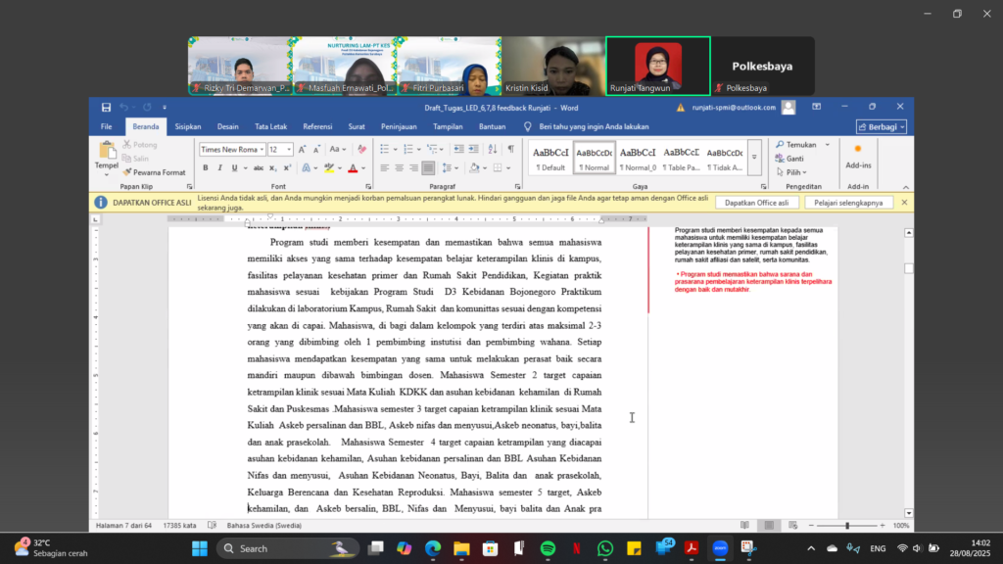Apply subscript formatting
Screen dimensions: 1003x564
tap(272, 168)
